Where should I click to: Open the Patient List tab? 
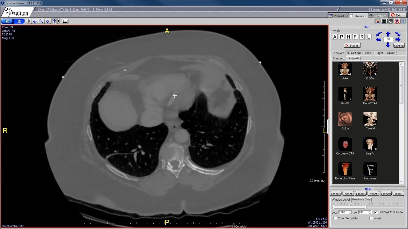[338, 16]
